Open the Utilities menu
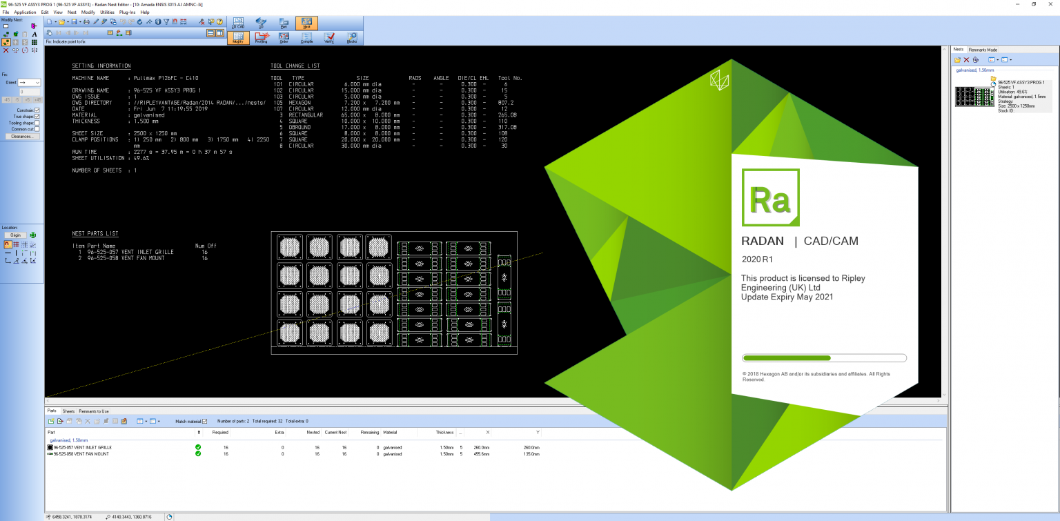Viewport: 1060px width, 521px height. [107, 12]
